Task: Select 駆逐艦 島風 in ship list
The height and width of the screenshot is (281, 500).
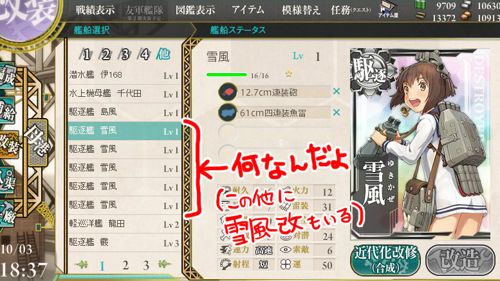Action: coord(124,112)
